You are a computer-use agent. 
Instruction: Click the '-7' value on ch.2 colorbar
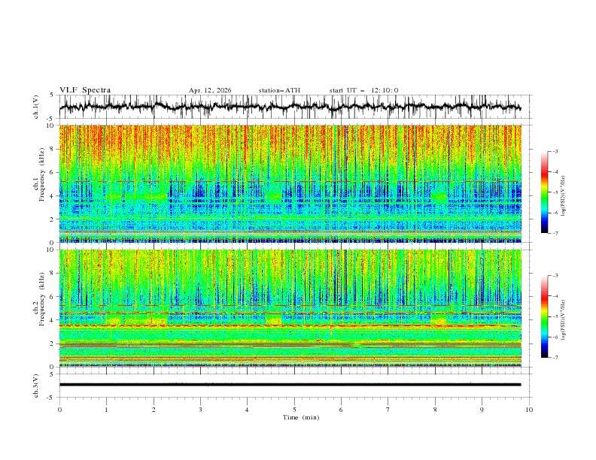555,357
